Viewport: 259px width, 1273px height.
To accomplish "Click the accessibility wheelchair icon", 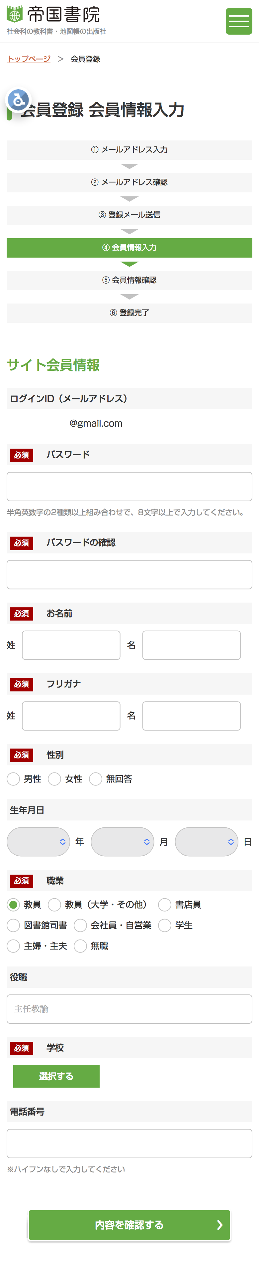I will coord(18,100).
